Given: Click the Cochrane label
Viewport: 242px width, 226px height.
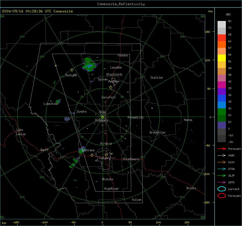Looking at the screenshot, I should [88, 150].
